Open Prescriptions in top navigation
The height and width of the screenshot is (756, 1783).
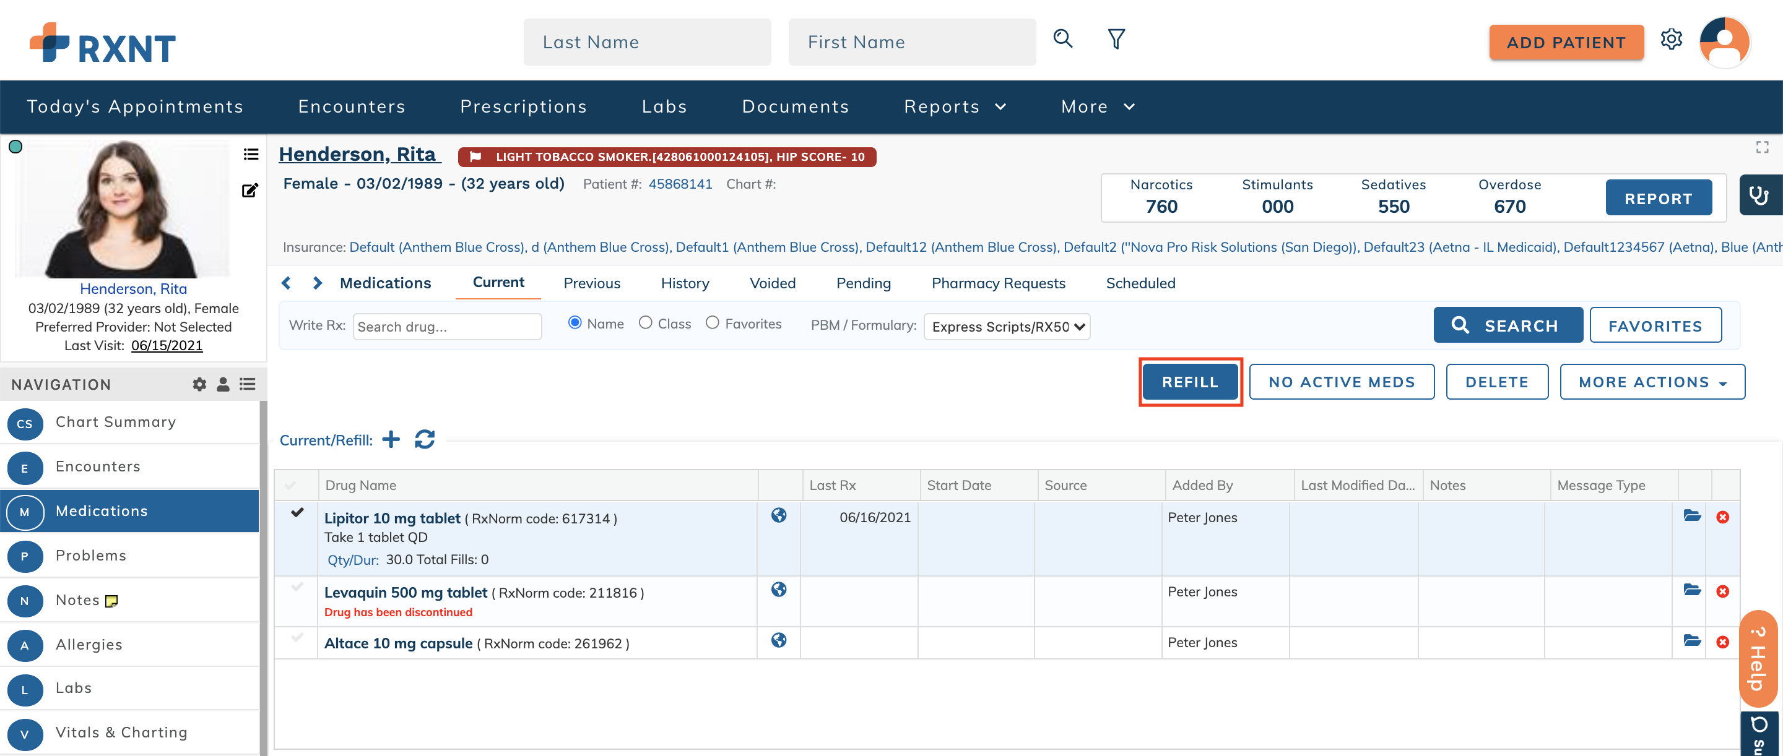523,106
